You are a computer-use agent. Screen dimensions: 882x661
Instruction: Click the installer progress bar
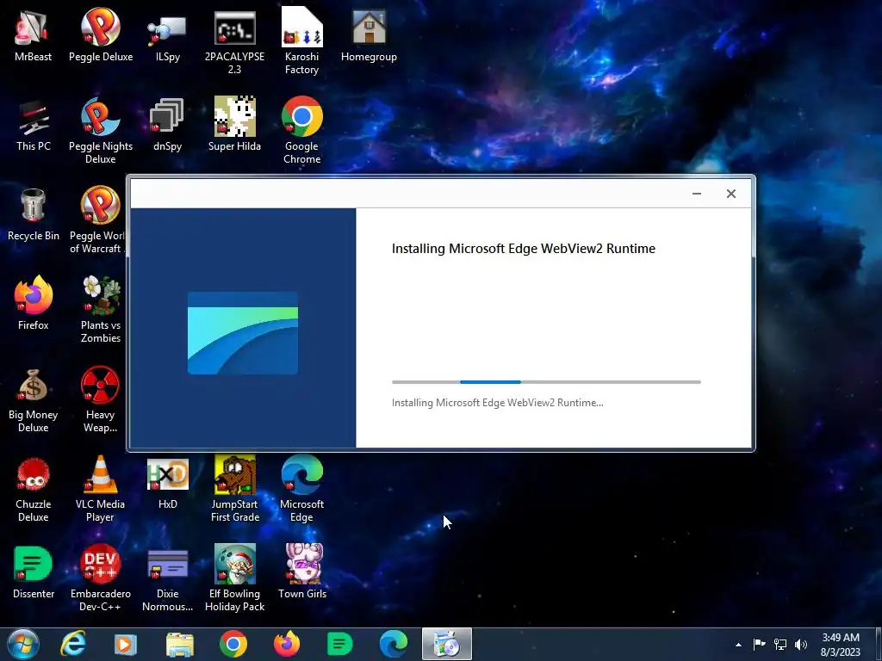pos(546,382)
